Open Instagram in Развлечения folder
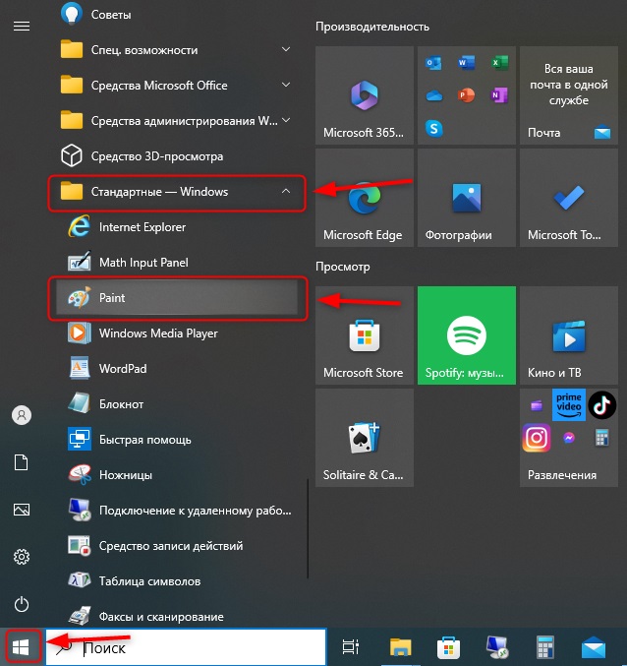Viewport: 627px width, 666px height. [x=537, y=438]
